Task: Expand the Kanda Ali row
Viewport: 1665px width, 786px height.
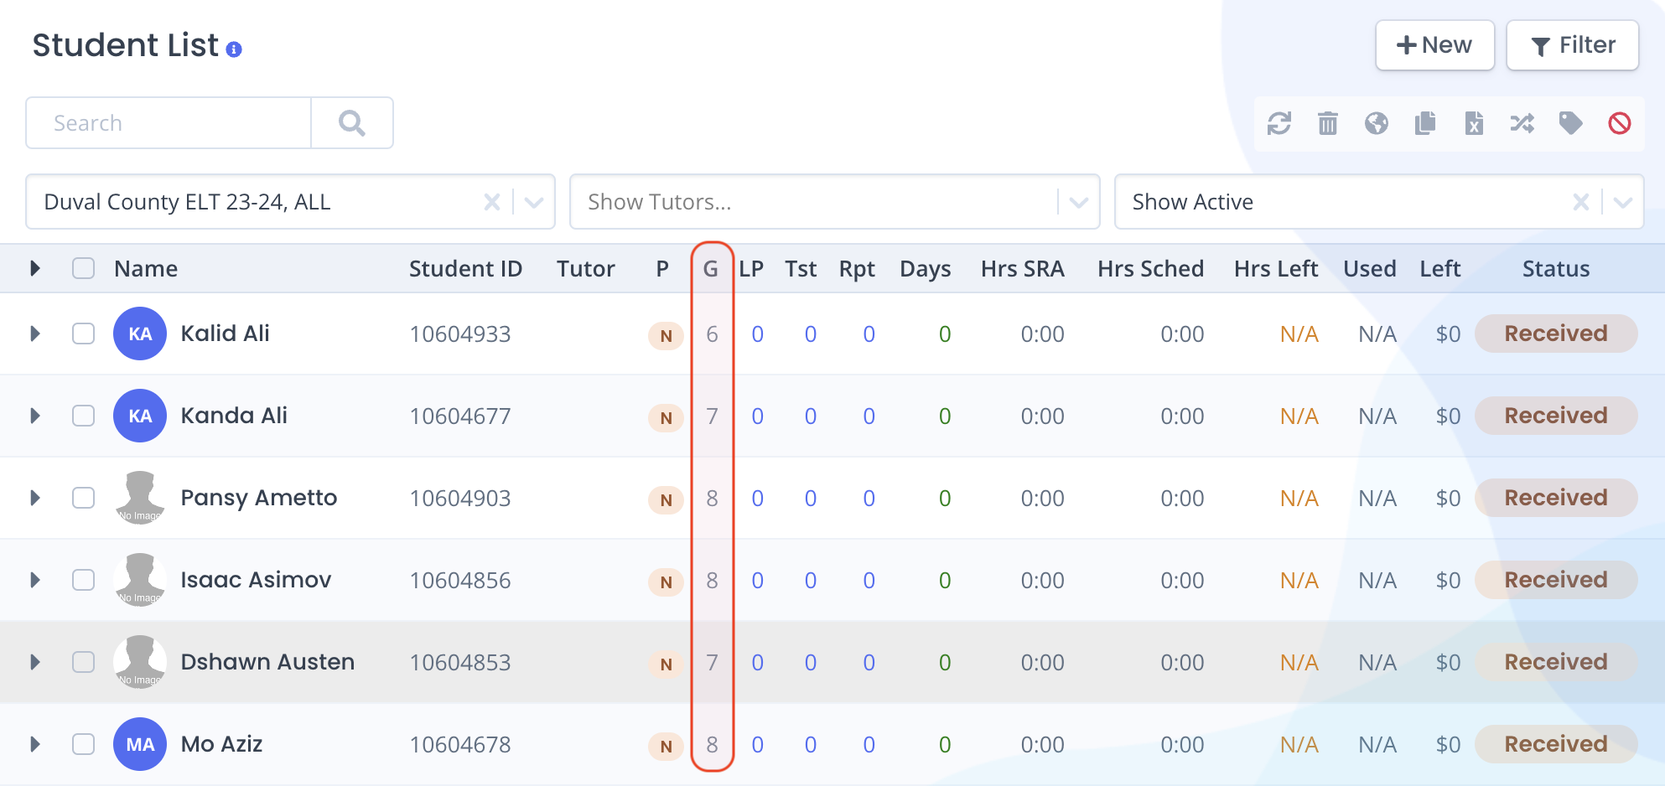Action: coord(35,416)
